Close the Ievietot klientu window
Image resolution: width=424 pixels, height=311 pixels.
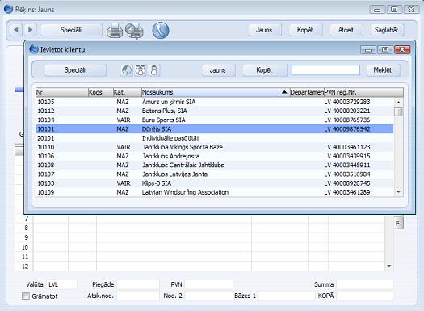pyautogui.click(x=402, y=49)
